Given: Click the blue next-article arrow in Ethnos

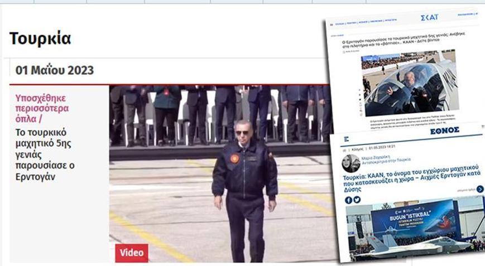Looking at the screenshot, I should 480,188.
